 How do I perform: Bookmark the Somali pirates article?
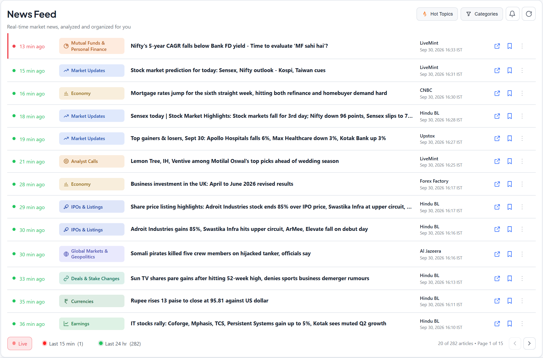(510, 254)
